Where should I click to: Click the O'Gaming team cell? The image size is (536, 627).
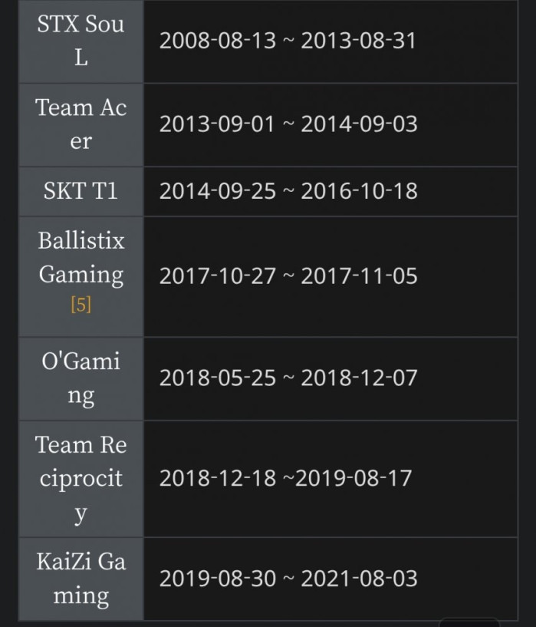click(x=81, y=378)
